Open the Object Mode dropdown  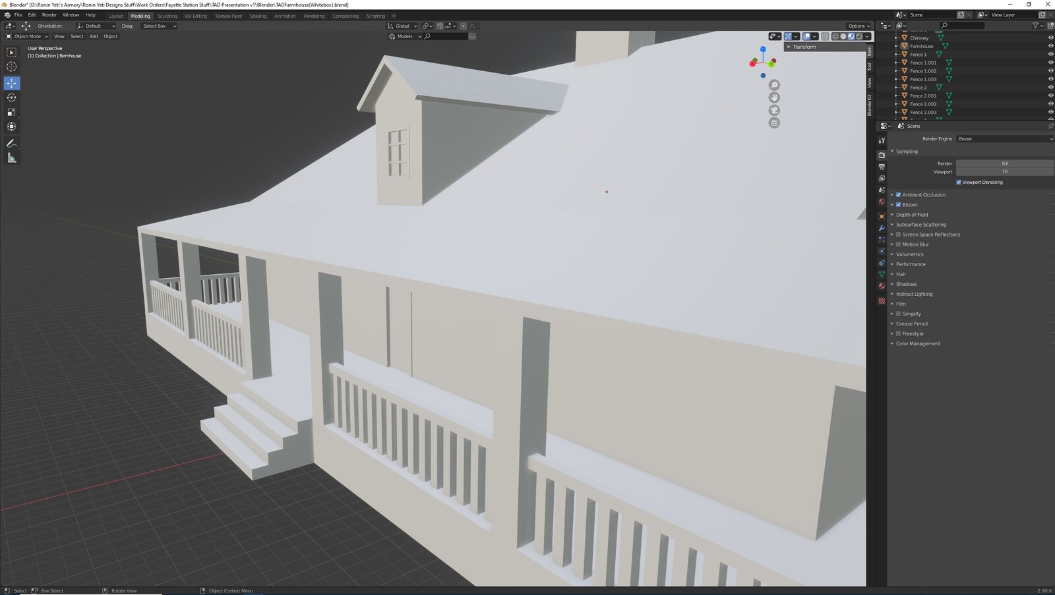point(27,36)
